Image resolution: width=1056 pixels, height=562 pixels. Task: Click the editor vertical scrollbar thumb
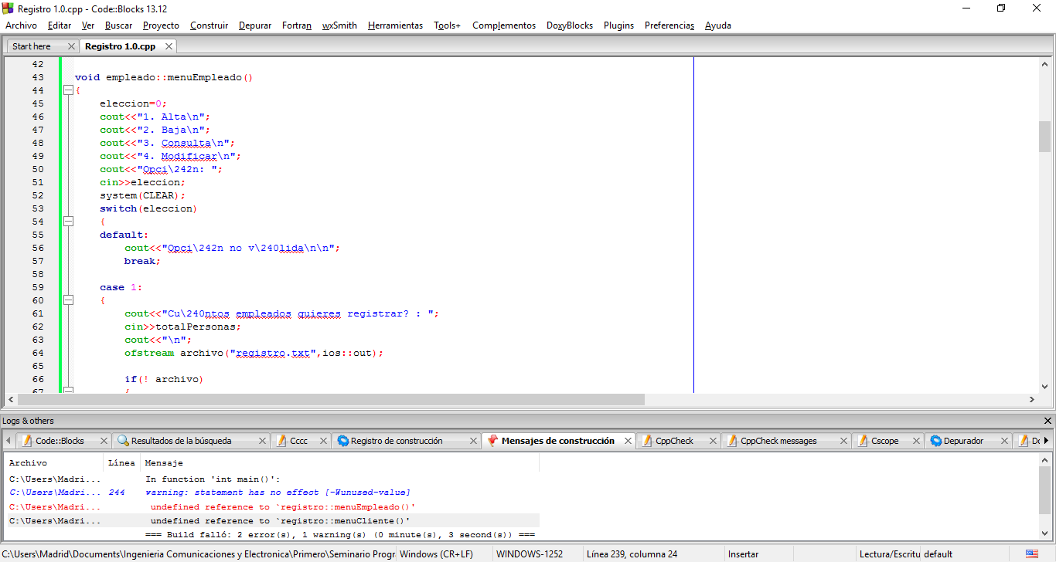click(1044, 137)
